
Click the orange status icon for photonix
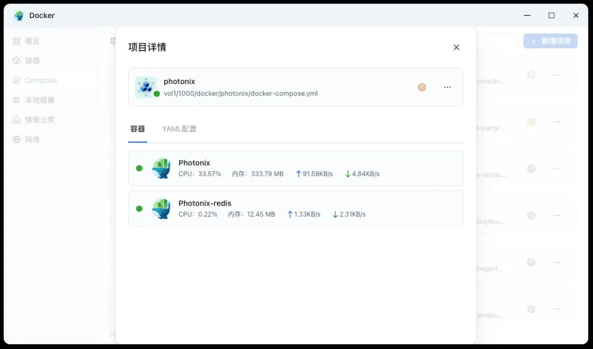click(x=422, y=87)
